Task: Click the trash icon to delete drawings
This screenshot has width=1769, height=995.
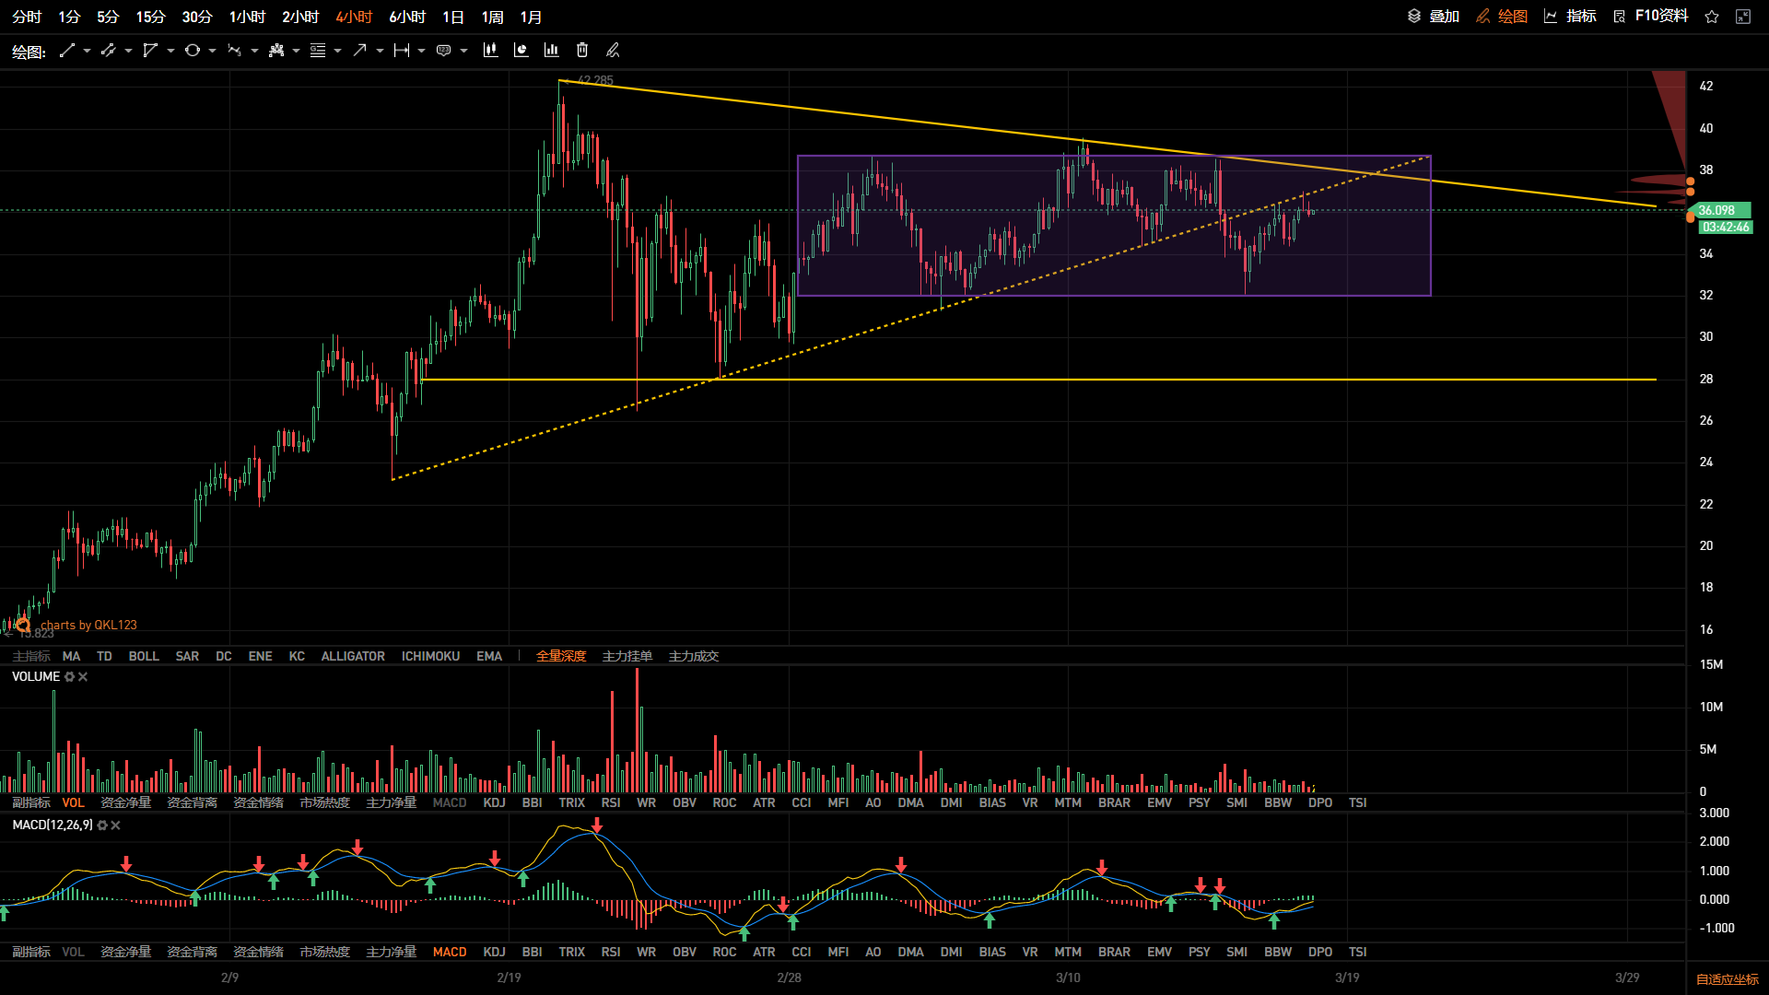Action: pyautogui.click(x=582, y=51)
